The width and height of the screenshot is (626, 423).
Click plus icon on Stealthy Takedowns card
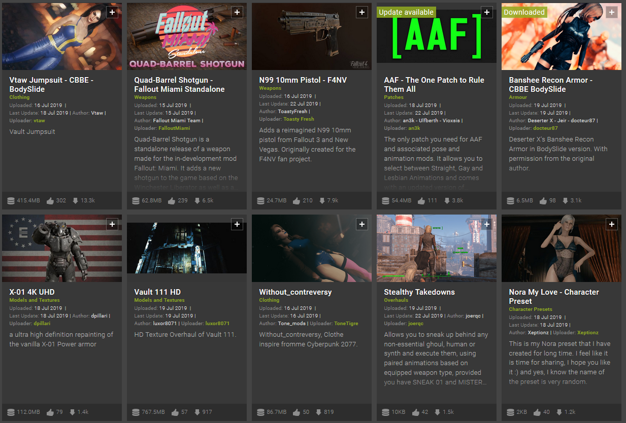tap(487, 224)
